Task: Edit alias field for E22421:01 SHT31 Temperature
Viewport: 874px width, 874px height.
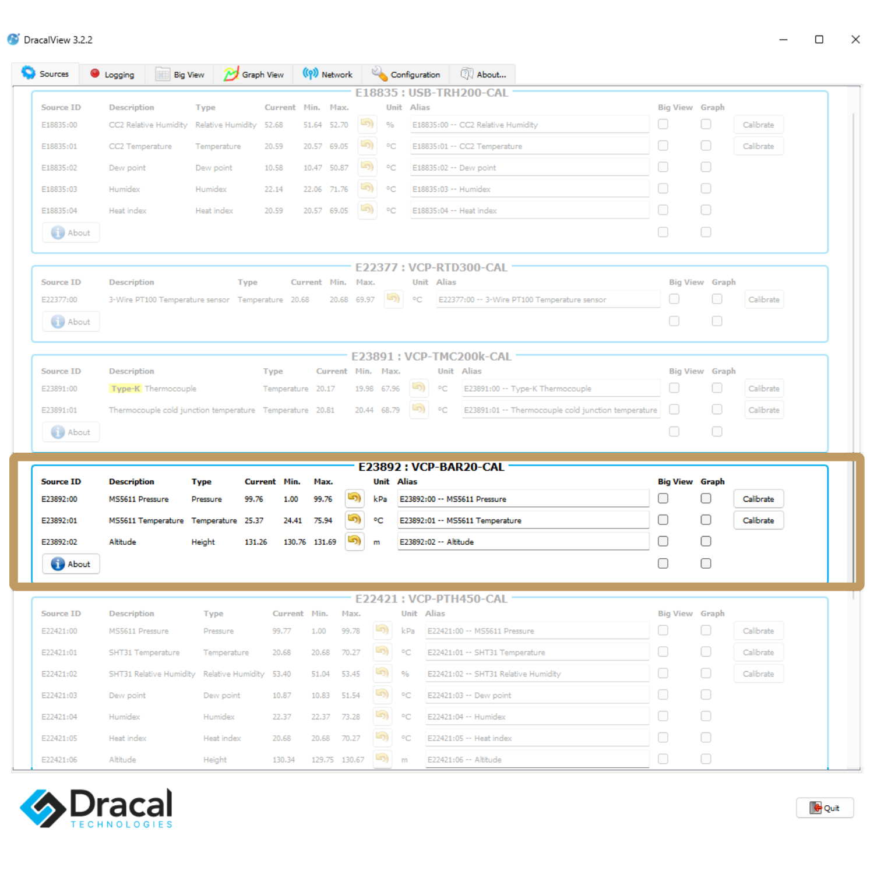Action: (537, 653)
